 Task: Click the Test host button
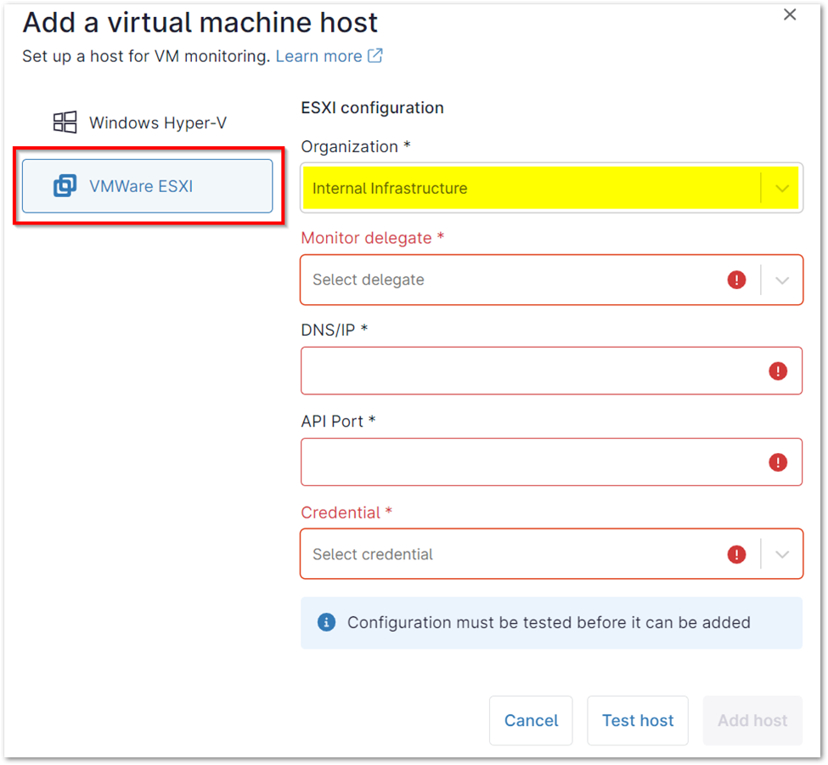638,720
